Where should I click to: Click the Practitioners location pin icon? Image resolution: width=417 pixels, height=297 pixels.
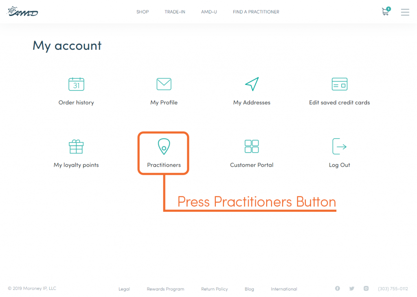tap(164, 146)
